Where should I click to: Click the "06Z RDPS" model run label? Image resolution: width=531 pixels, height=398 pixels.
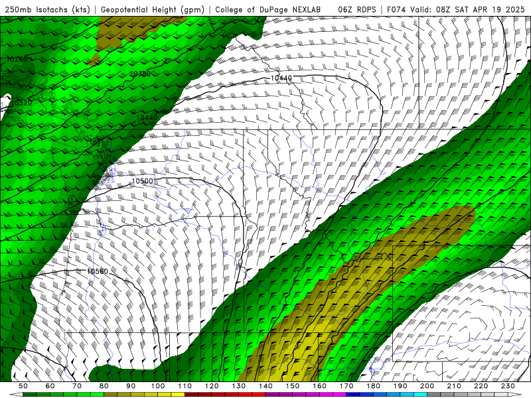[357, 9]
